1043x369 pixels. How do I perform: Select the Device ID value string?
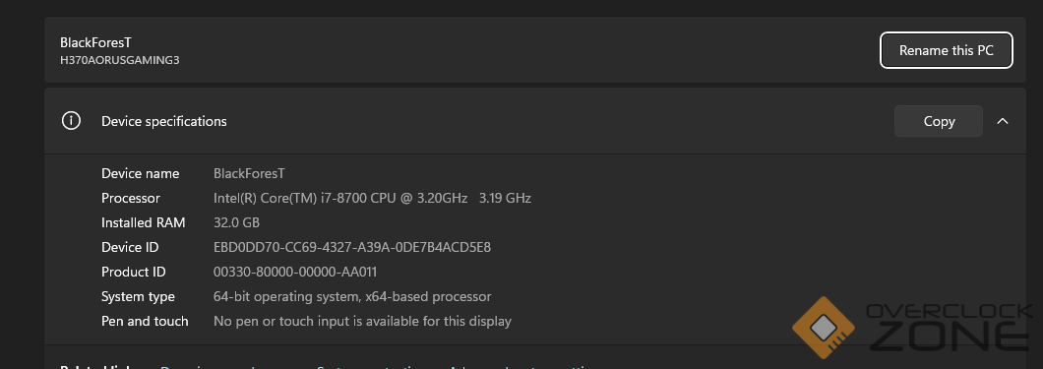pos(352,247)
